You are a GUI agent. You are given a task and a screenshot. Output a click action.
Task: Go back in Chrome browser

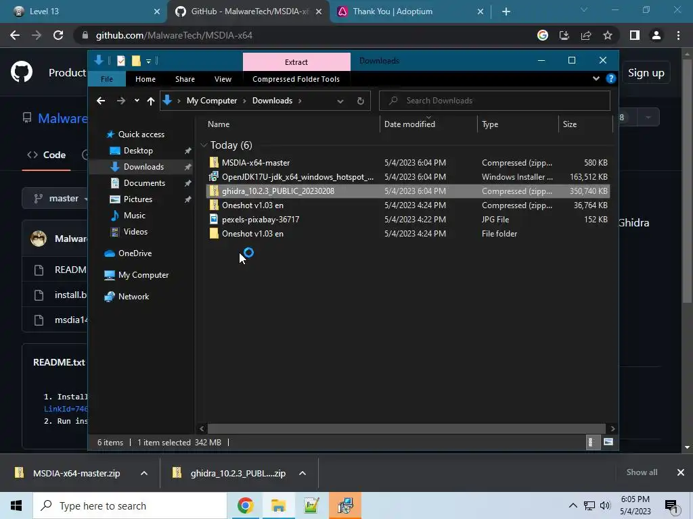(x=15, y=35)
